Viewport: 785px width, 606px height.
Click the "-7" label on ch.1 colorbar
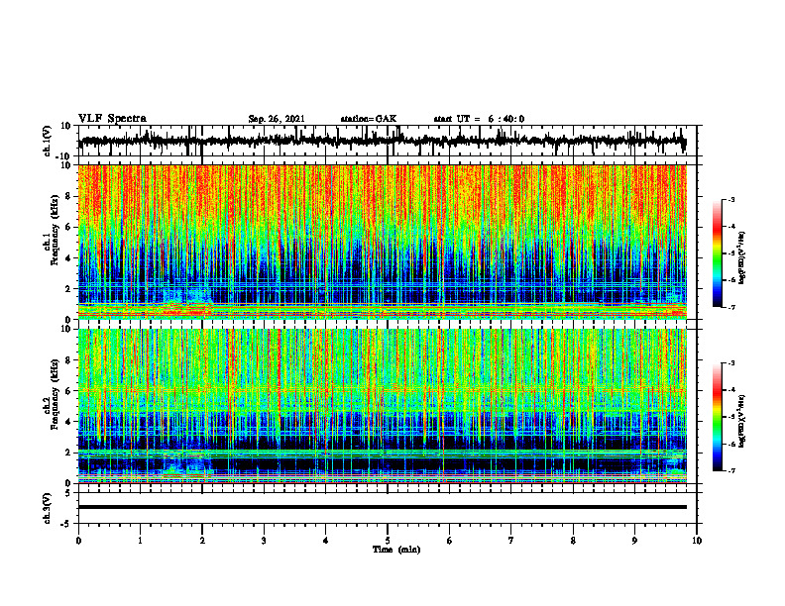pos(731,307)
